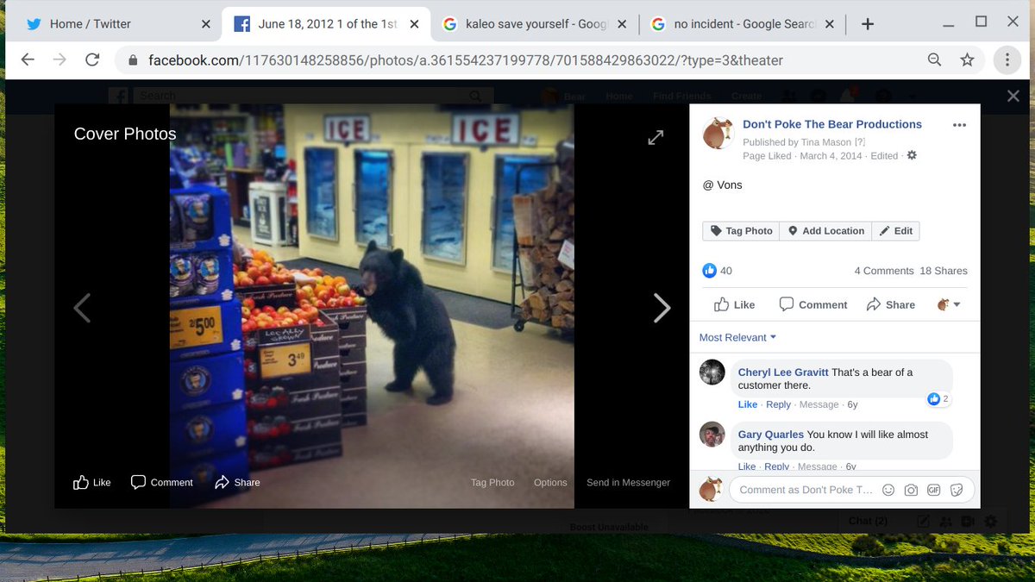Switch to the kaleo save yourself tab
This screenshot has width=1035, height=582.
[530, 25]
